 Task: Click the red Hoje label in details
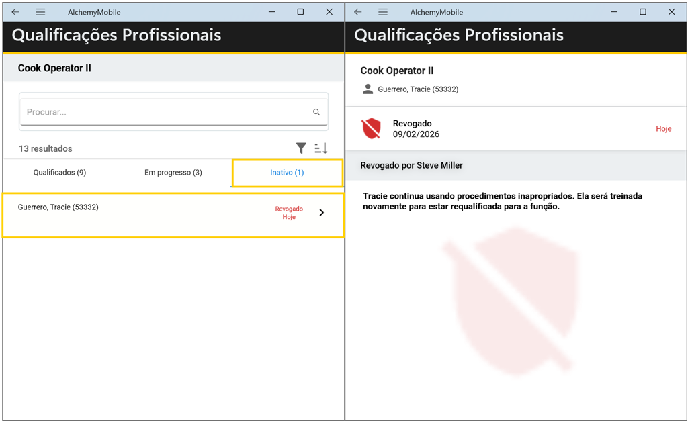coord(663,129)
